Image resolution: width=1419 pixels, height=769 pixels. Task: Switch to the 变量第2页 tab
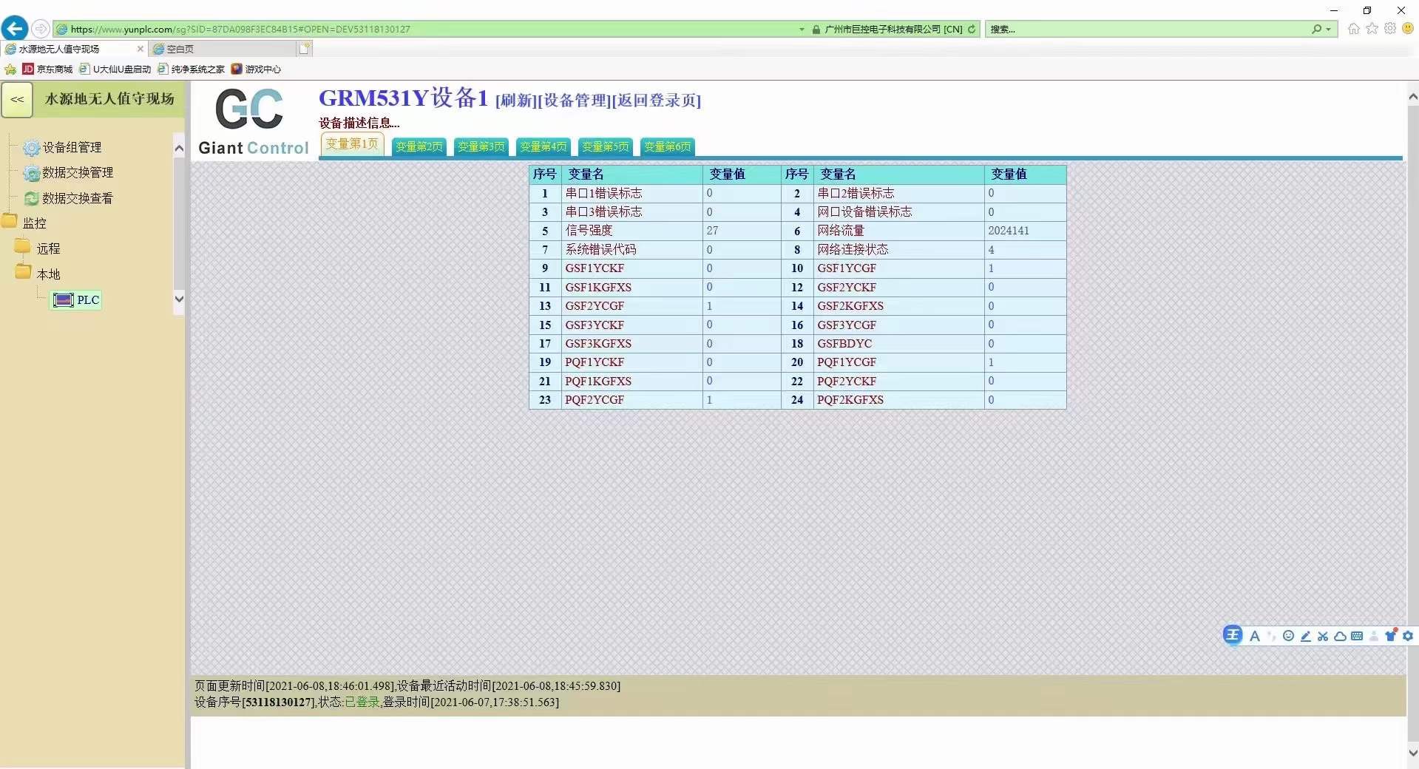419,146
